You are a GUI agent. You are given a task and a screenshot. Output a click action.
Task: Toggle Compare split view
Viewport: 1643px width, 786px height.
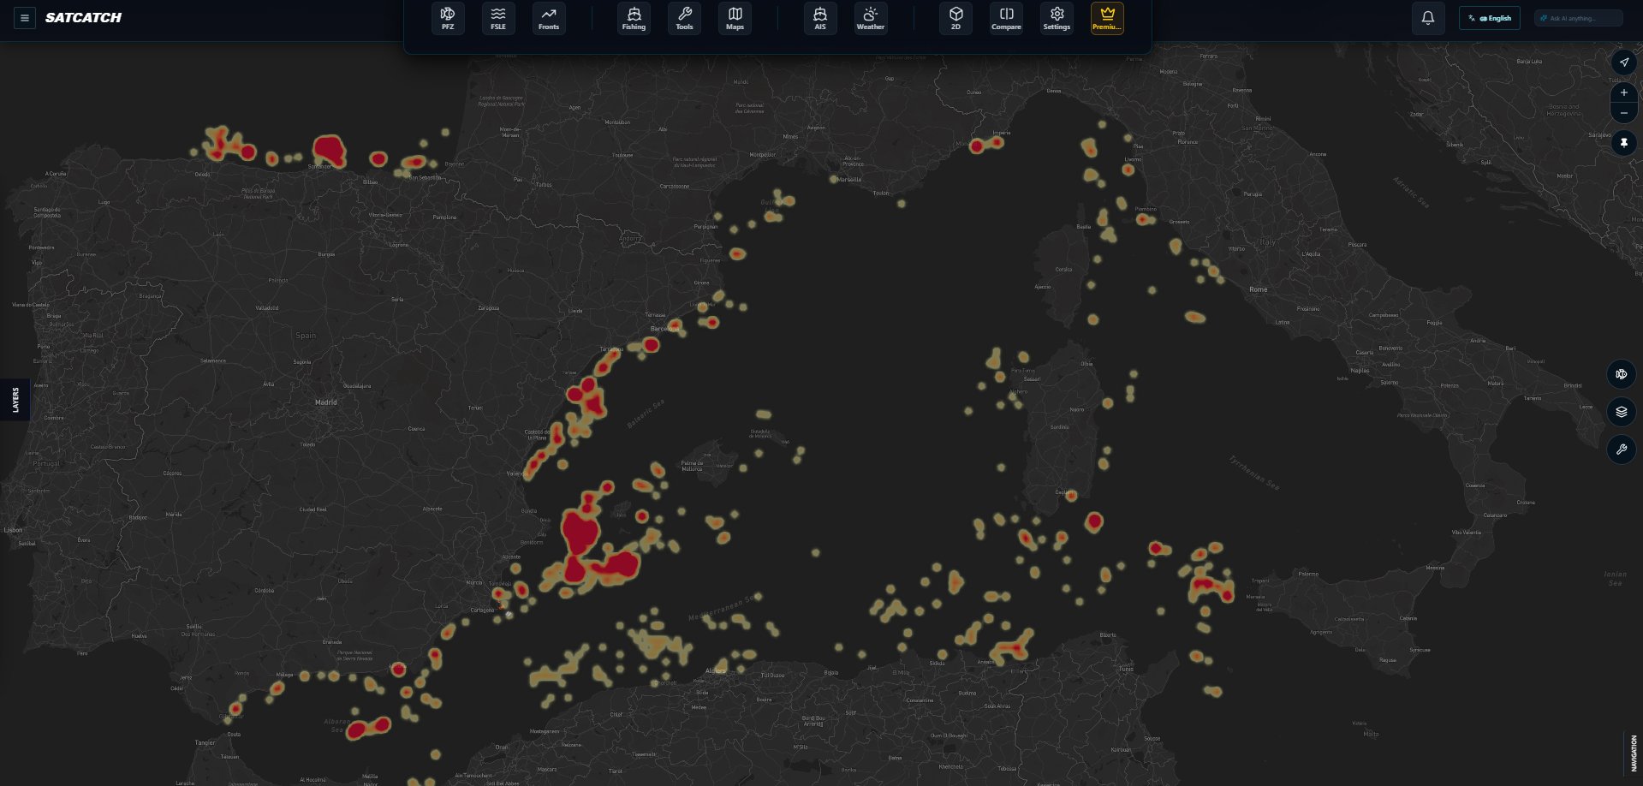(x=1006, y=18)
